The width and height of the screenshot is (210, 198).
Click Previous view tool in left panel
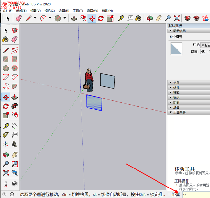click(x=14, y=173)
